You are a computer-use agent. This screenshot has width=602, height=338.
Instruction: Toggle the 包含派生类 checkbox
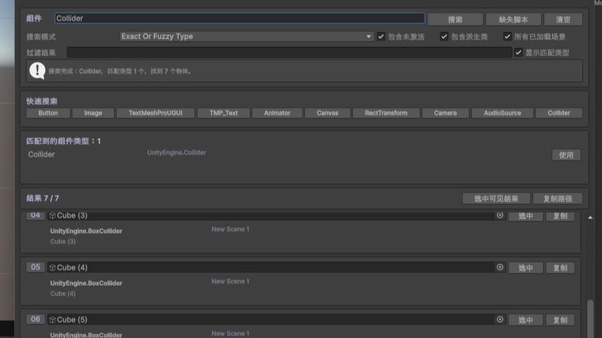tap(444, 37)
